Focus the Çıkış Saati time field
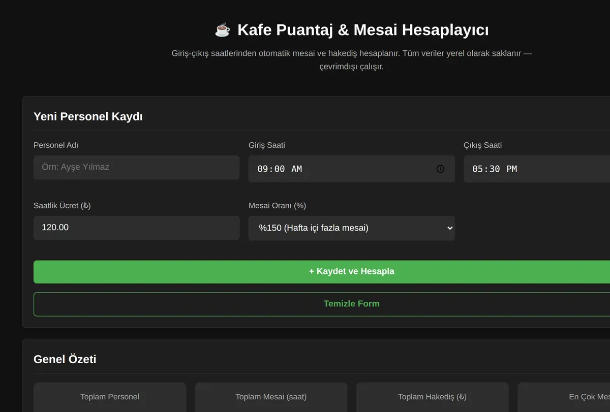Screen dimensions: 610x412 (x=537, y=169)
